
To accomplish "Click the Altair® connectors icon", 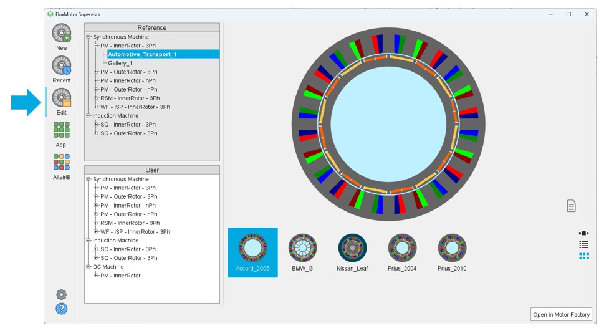I will (x=62, y=162).
